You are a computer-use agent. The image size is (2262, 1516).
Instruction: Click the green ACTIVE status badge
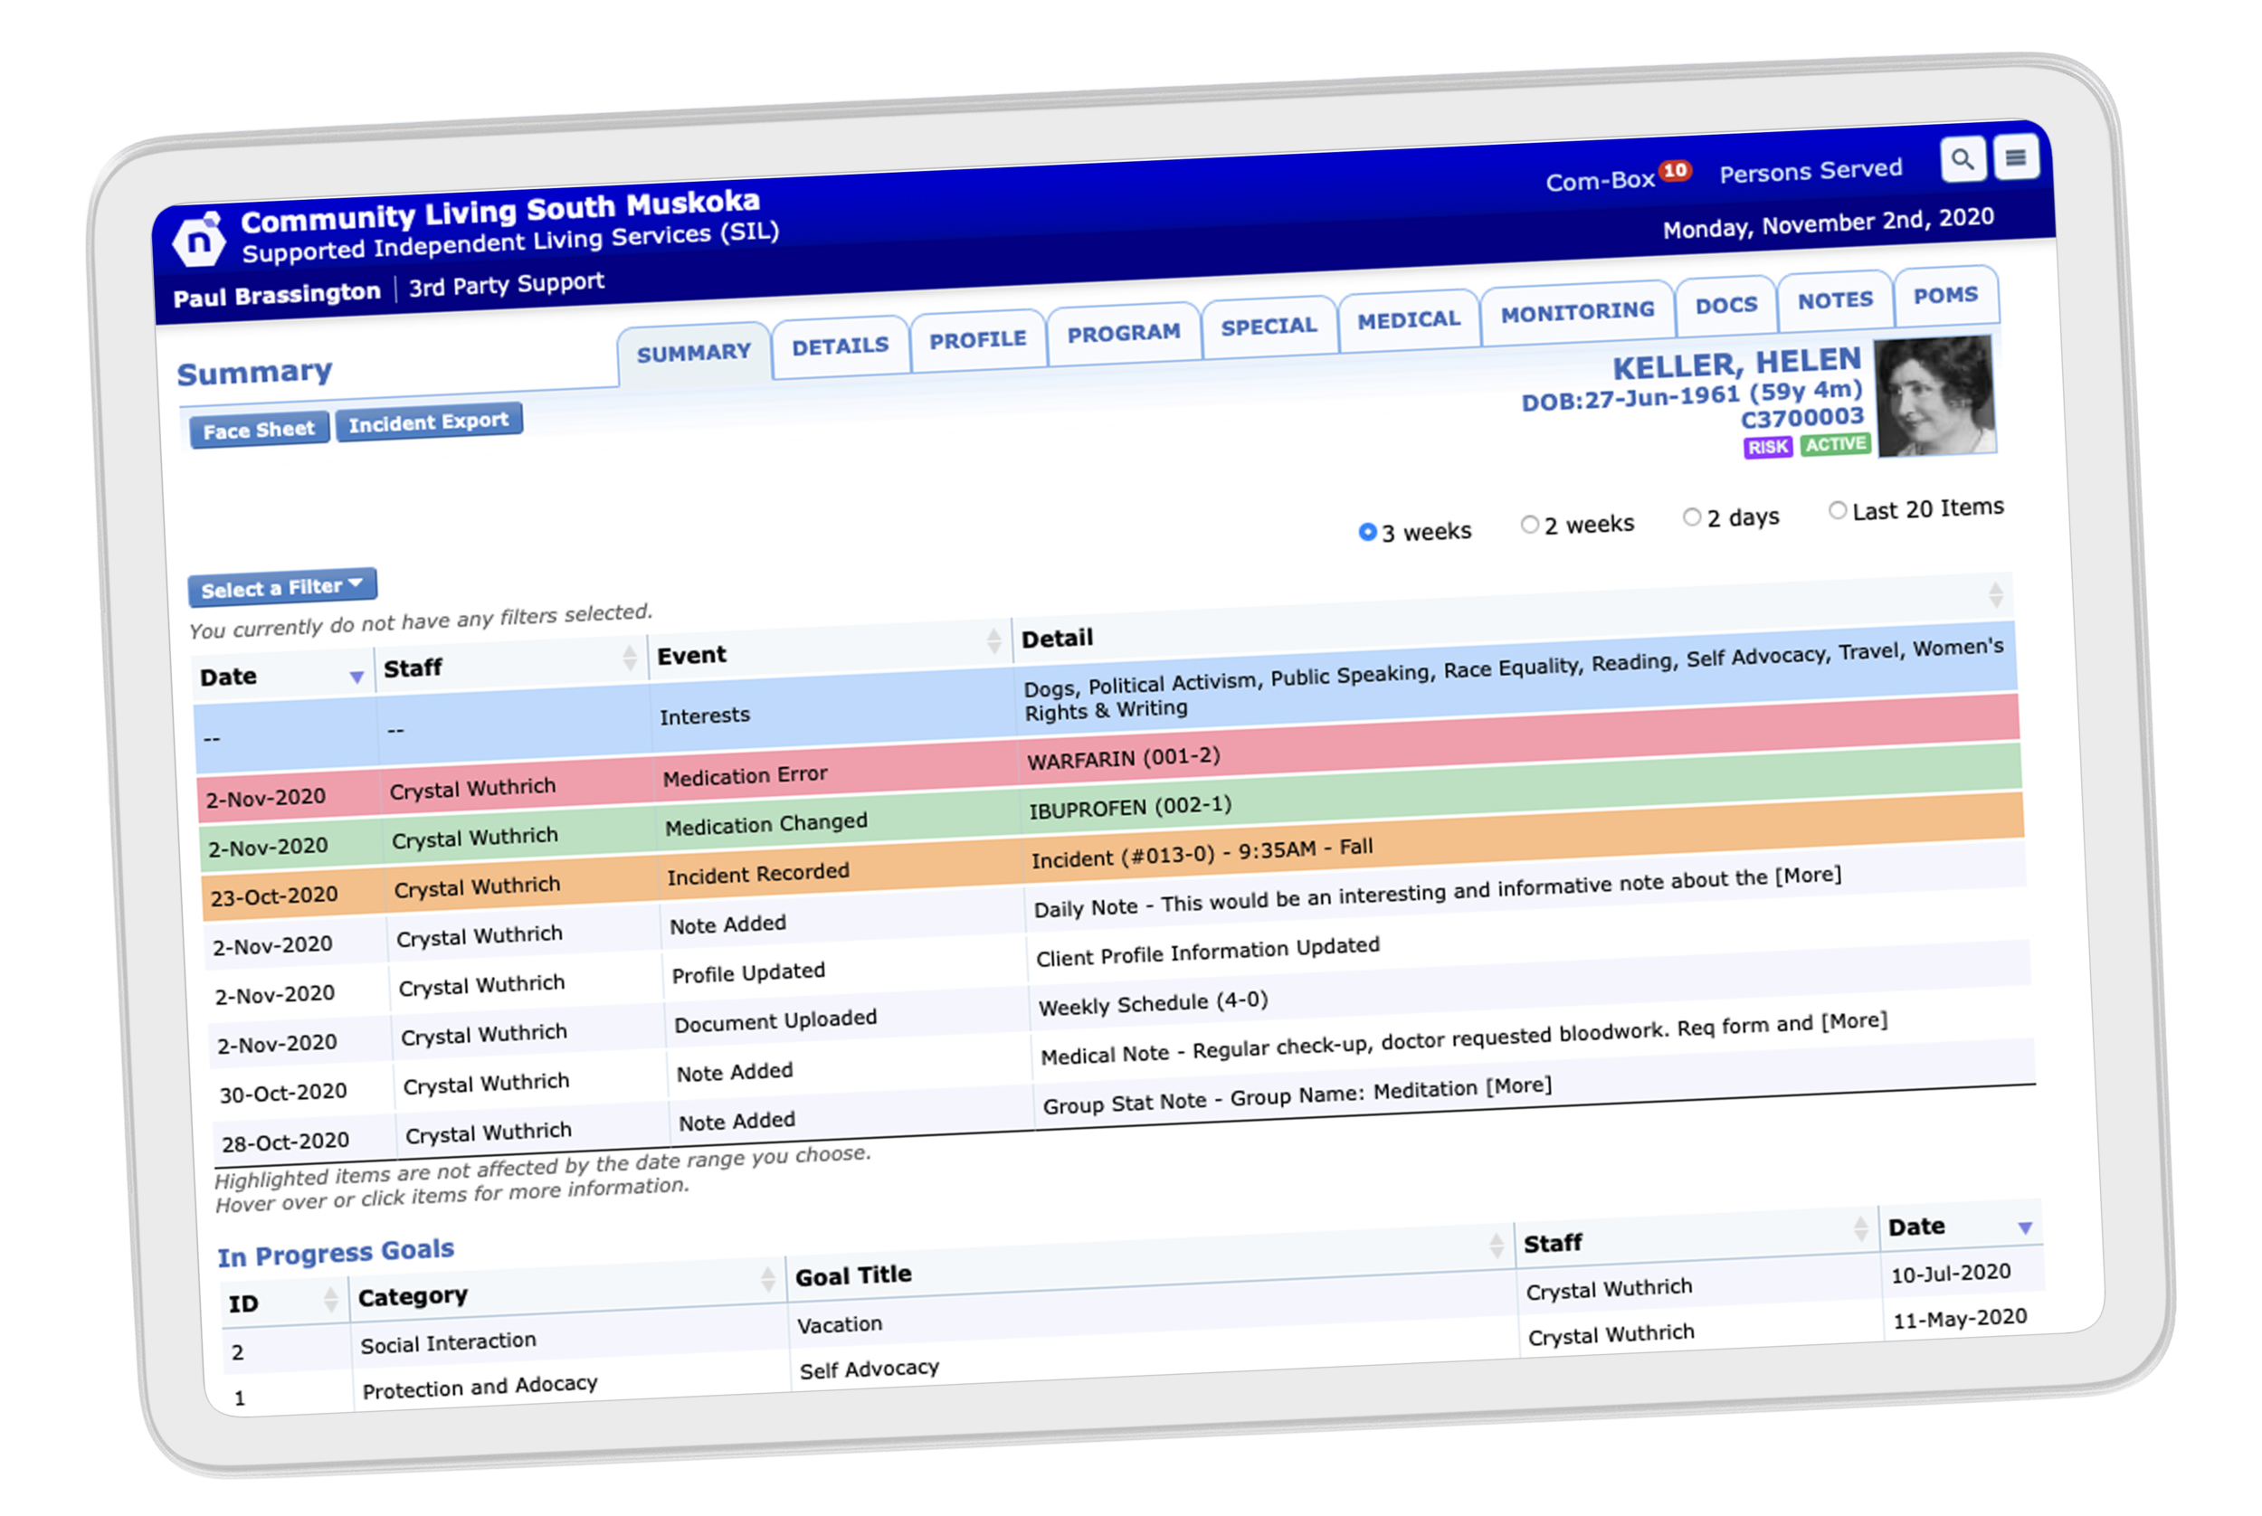coord(1835,444)
